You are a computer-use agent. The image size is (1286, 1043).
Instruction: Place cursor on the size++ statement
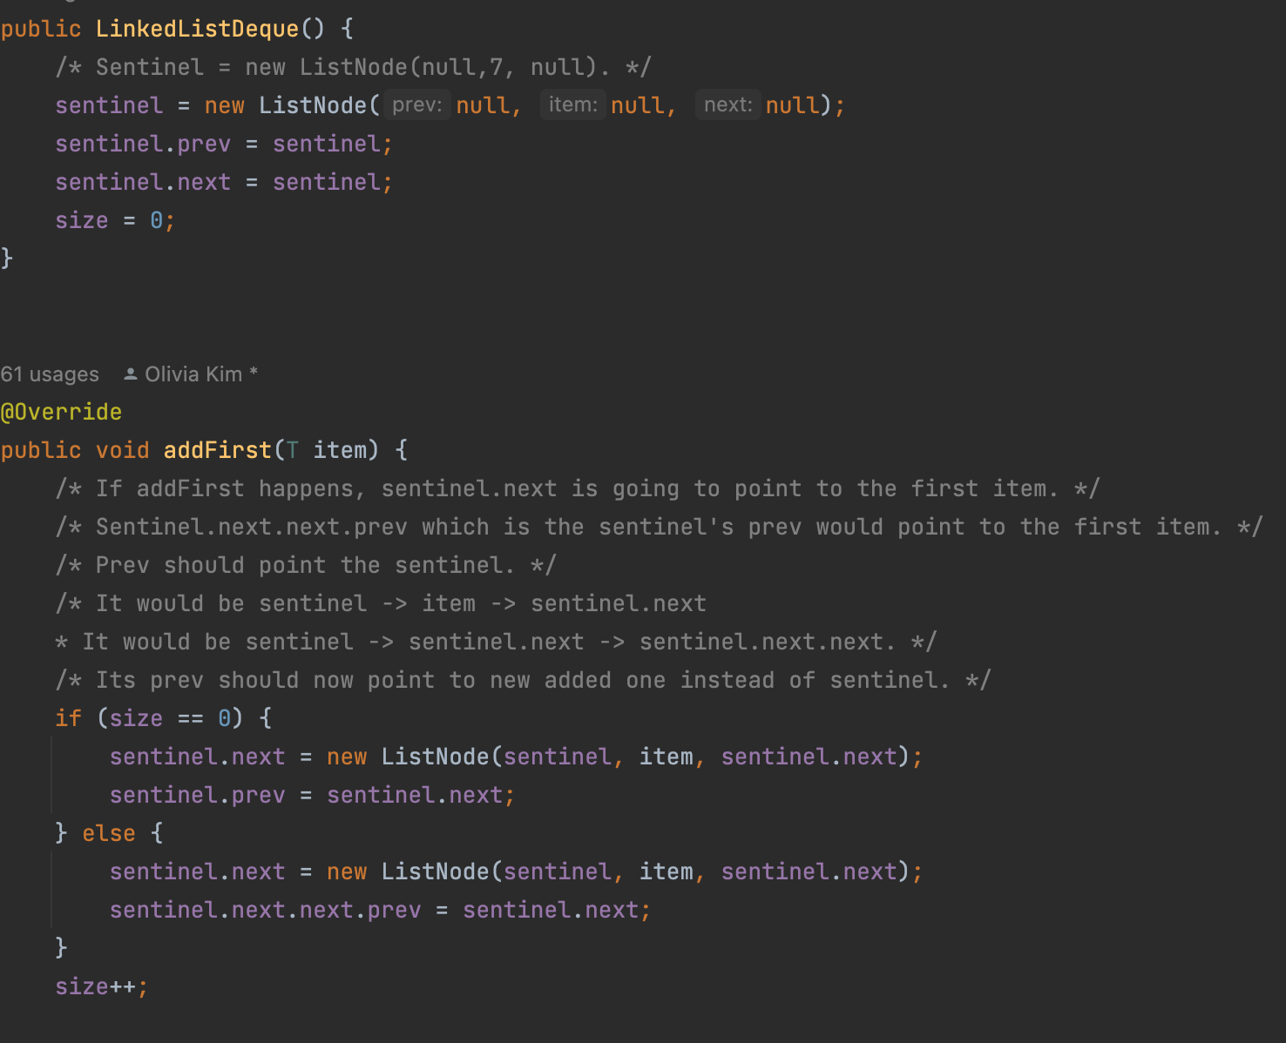coord(96,986)
